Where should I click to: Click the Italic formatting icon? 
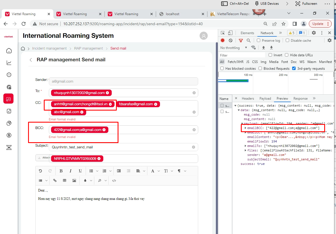[70, 171]
